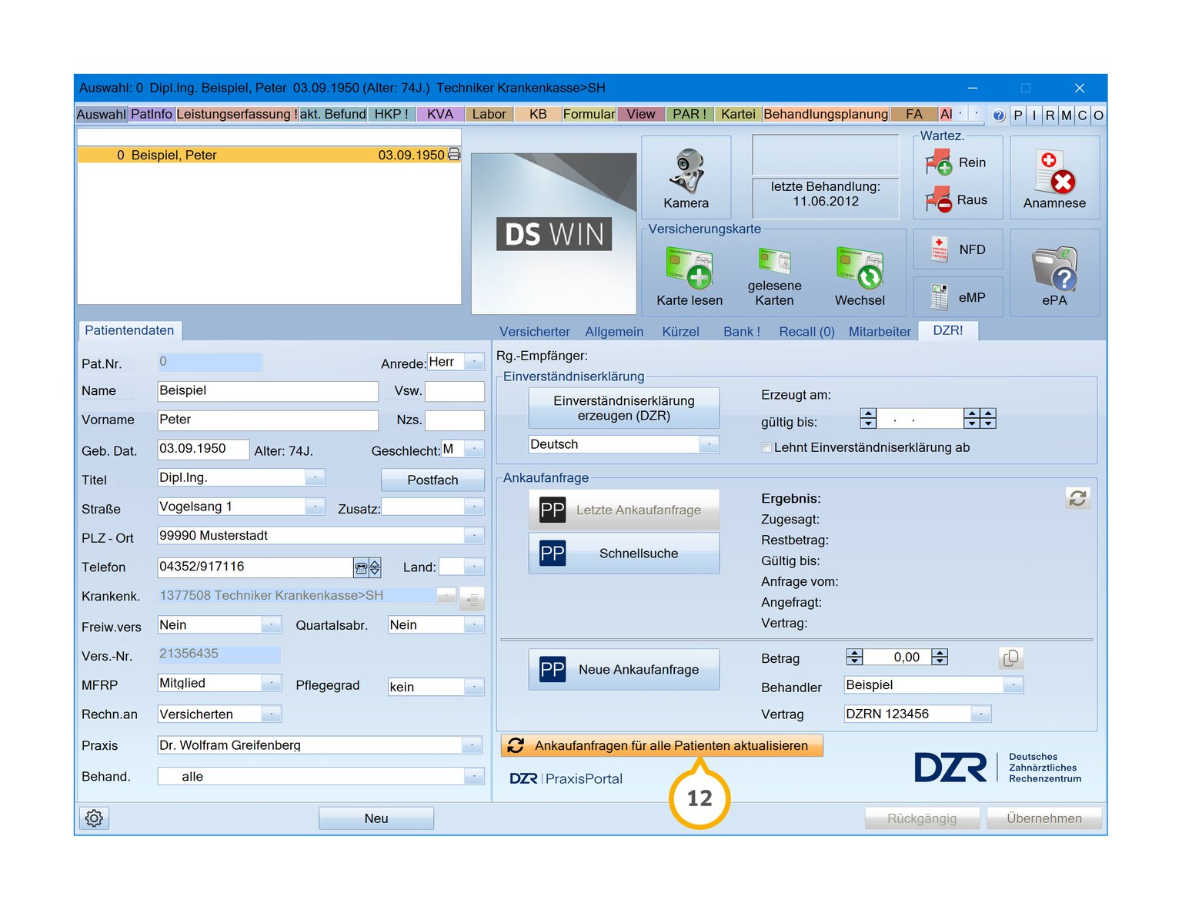Refresh the Ankaufanfrage result
The width and height of the screenshot is (1182, 910).
coord(1077,498)
